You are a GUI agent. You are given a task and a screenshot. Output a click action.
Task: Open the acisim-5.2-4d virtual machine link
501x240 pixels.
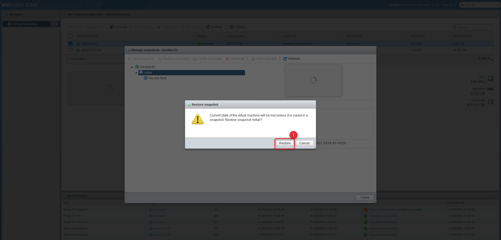[x=91, y=50]
